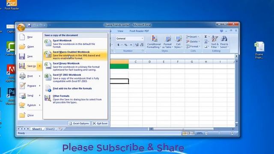Expand the Save As submenu arrow
The image size is (274, 154).
pos(40,66)
